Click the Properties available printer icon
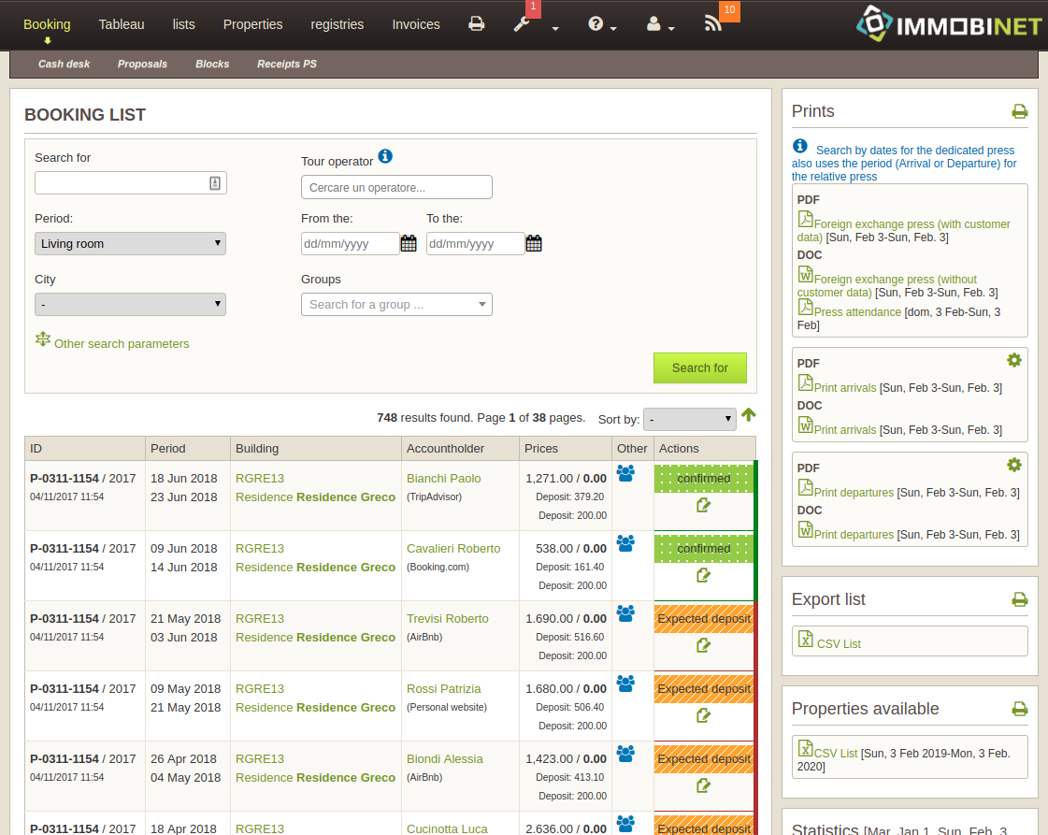The height and width of the screenshot is (835, 1048). pos(1019,709)
